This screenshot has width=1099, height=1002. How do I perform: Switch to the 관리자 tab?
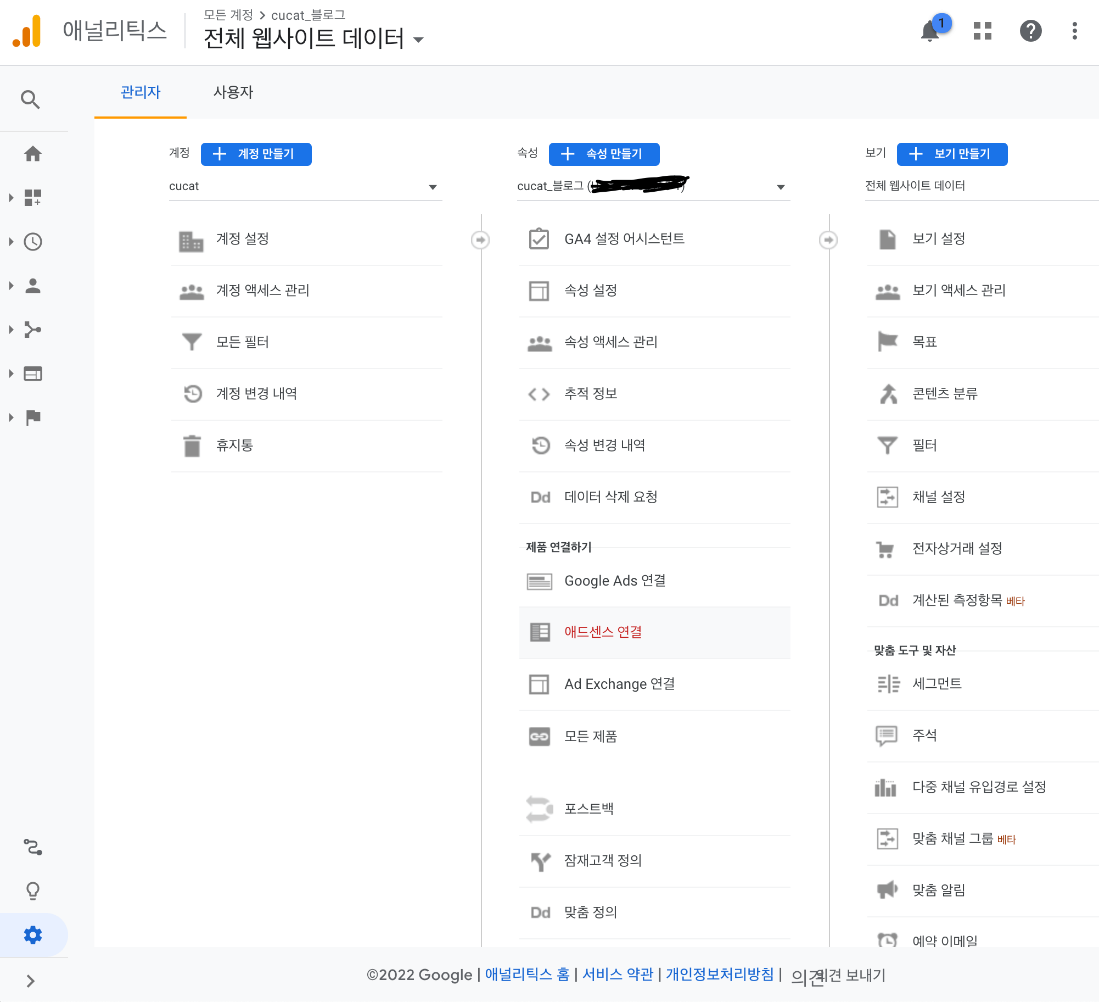coord(141,92)
